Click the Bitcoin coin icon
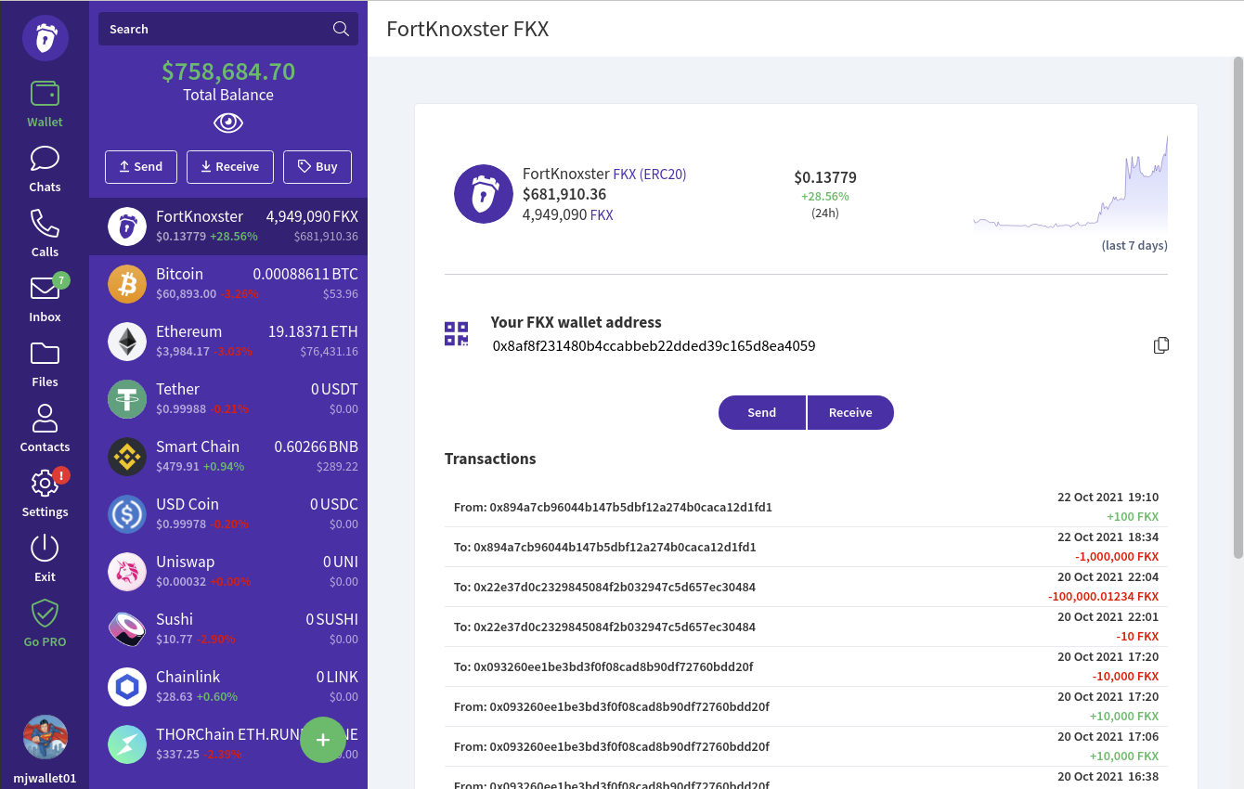This screenshot has height=789, width=1244. pyautogui.click(x=127, y=284)
